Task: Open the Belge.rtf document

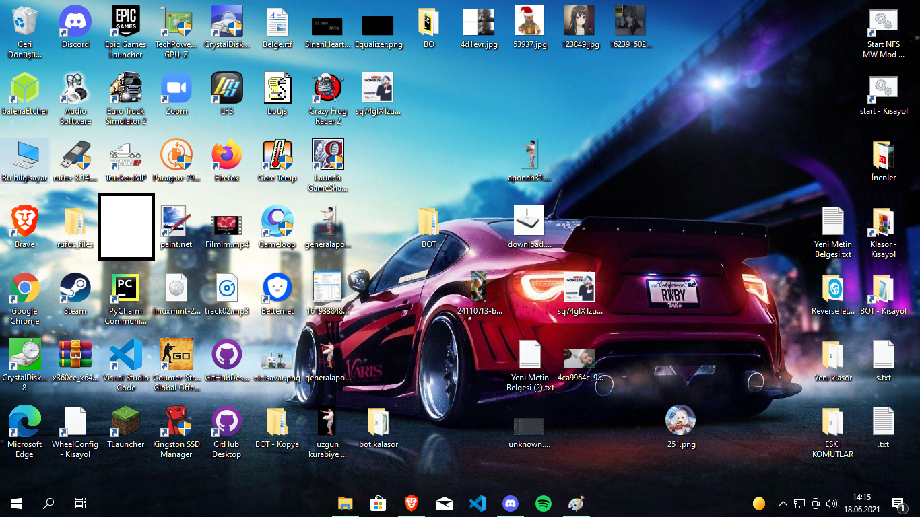Action: pos(277,28)
